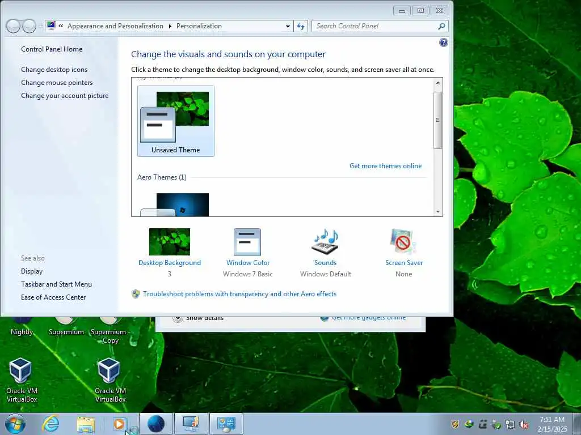Select the partially visible Aero theme thumbnail
Image resolution: width=581 pixels, height=435 pixels.
(x=175, y=204)
